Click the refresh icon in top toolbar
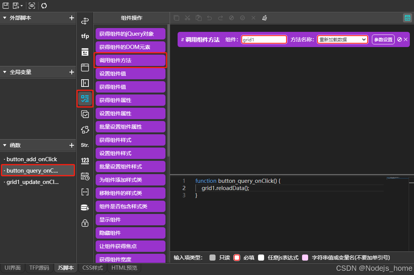414x275 pixels. (44, 6)
